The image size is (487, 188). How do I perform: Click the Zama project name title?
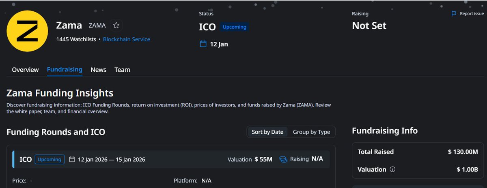pyautogui.click(x=69, y=25)
